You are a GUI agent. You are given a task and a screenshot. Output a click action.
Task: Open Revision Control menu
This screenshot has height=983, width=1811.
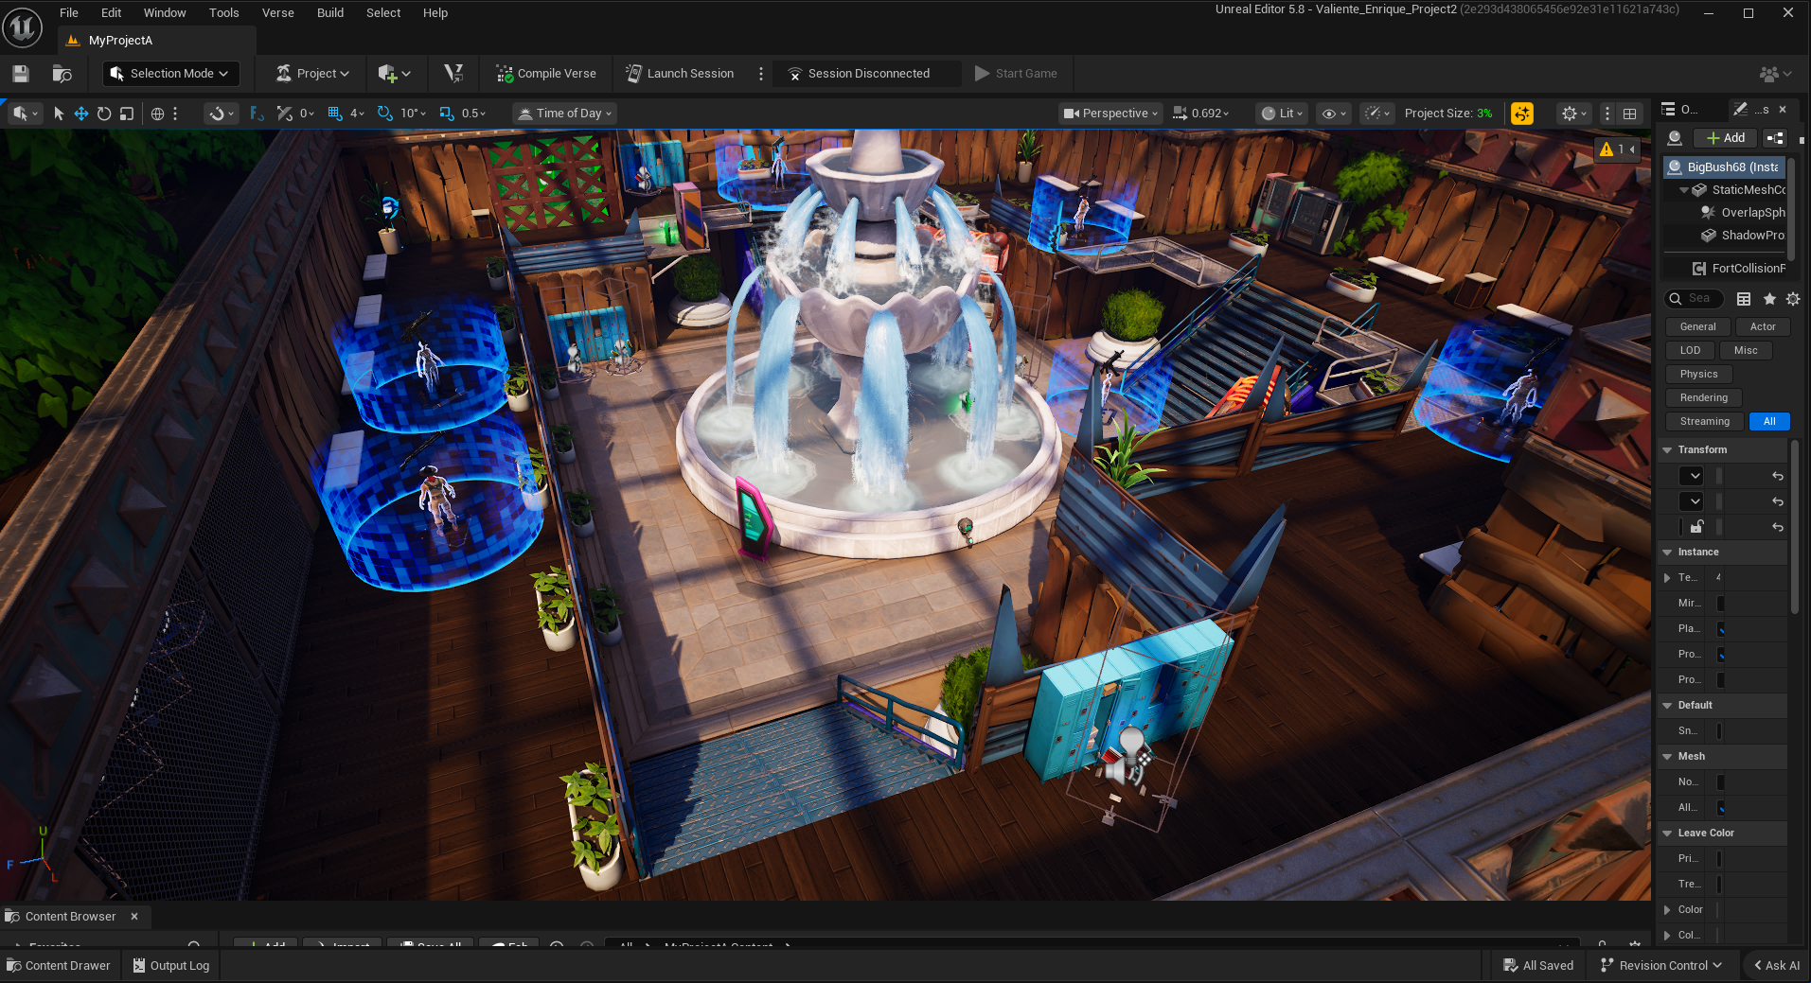tap(1661, 966)
